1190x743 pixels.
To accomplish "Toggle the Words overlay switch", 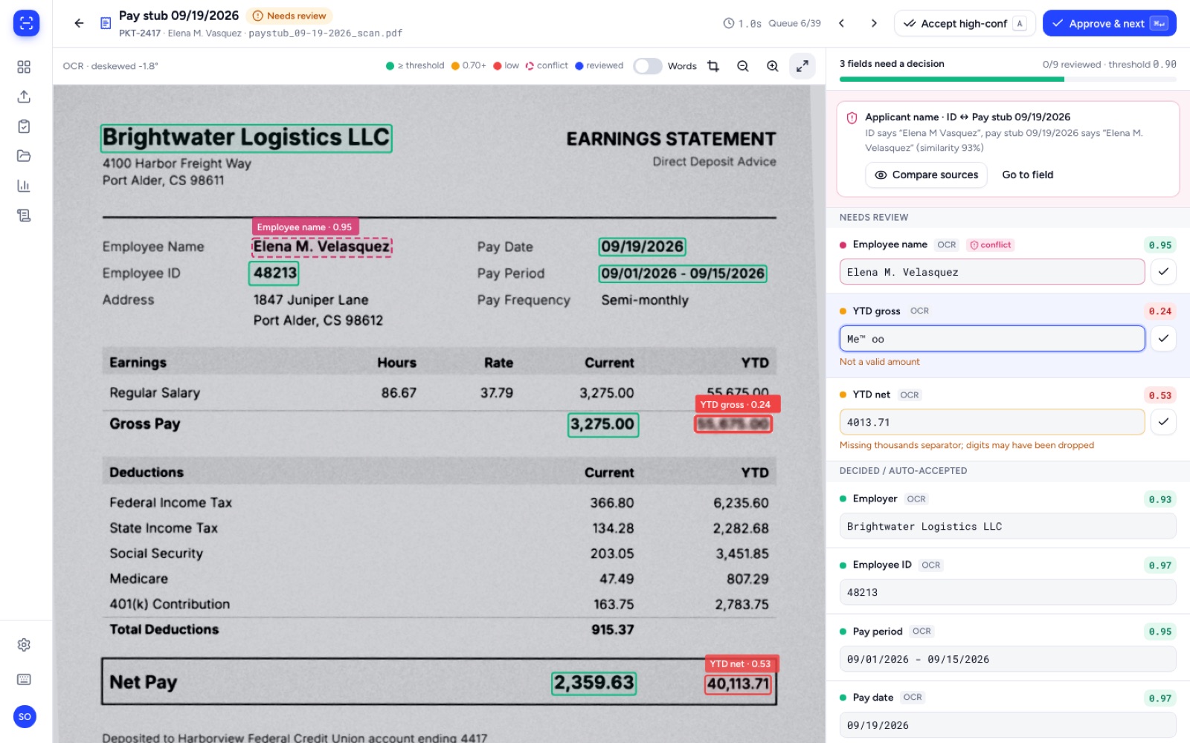I will click(x=648, y=66).
